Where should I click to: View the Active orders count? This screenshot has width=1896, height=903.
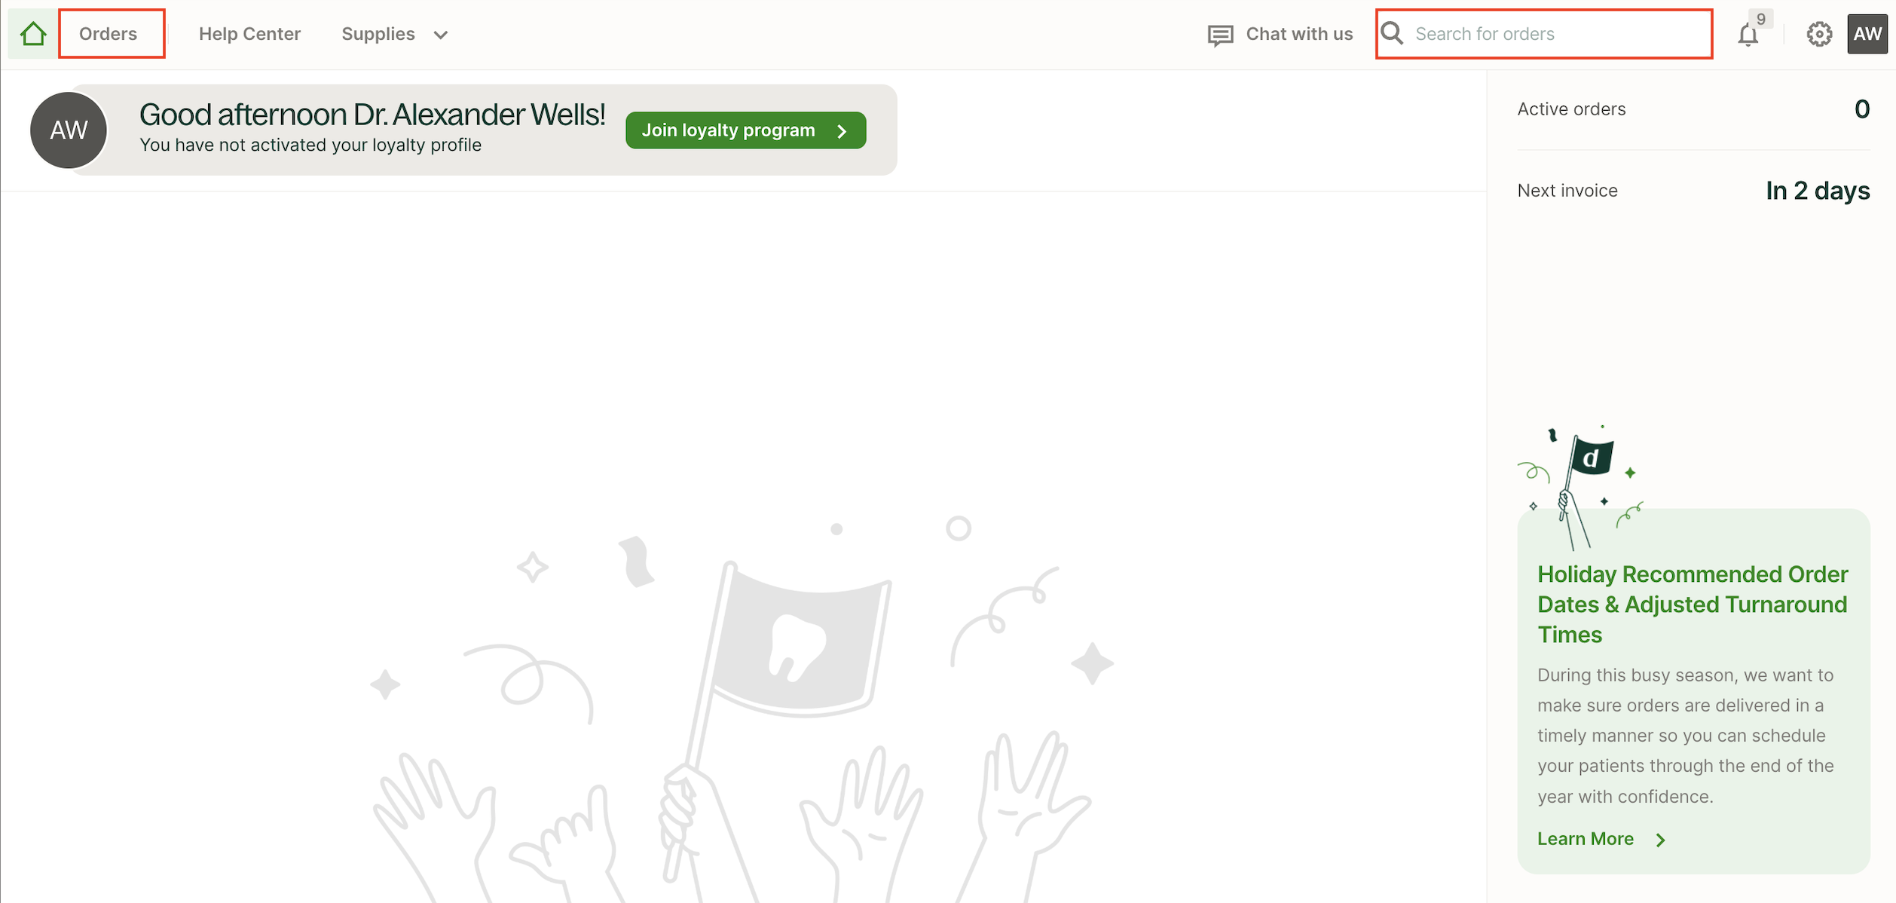point(1861,109)
